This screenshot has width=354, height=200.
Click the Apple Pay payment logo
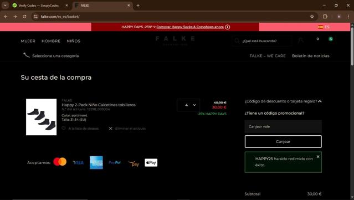(151, 162)
